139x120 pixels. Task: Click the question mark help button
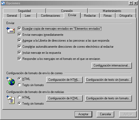click(x=131, y=3)
